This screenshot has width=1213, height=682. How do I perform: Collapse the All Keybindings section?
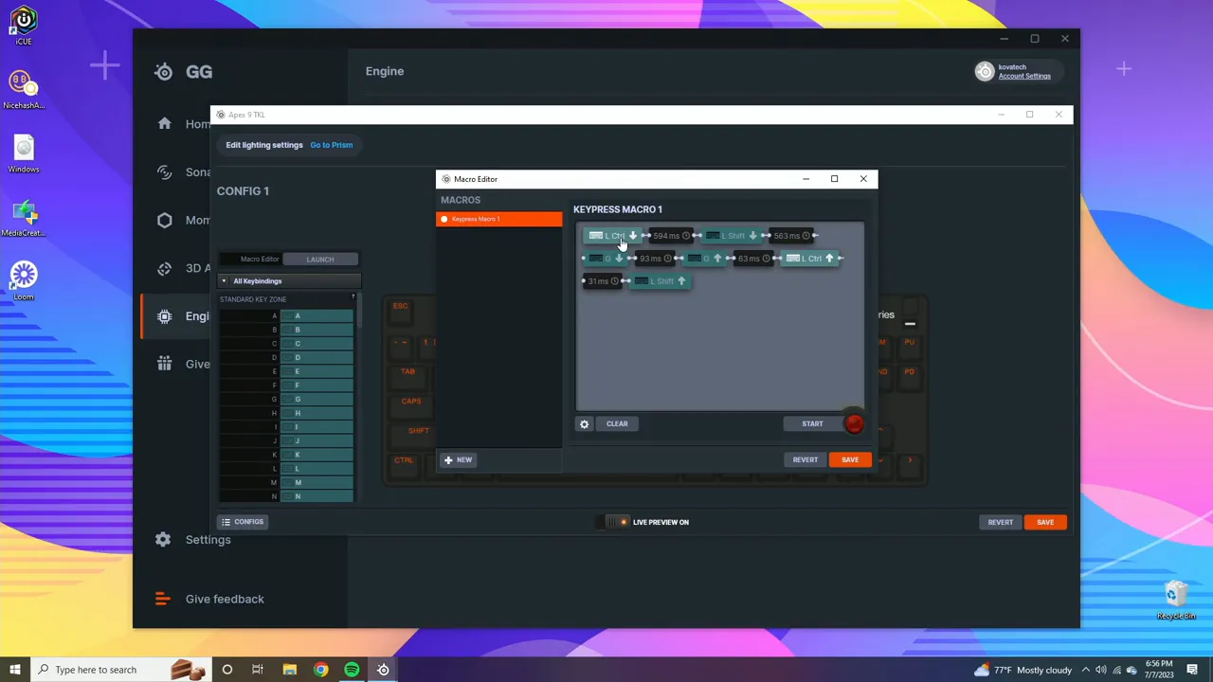click(x=224, y=280)
